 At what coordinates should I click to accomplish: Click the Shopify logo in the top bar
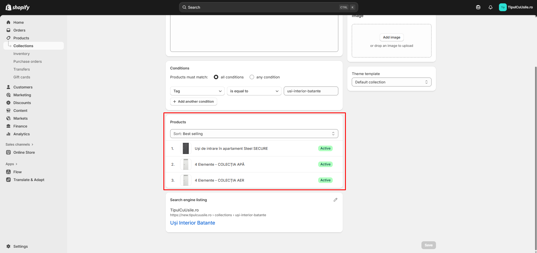pos(17,7)
